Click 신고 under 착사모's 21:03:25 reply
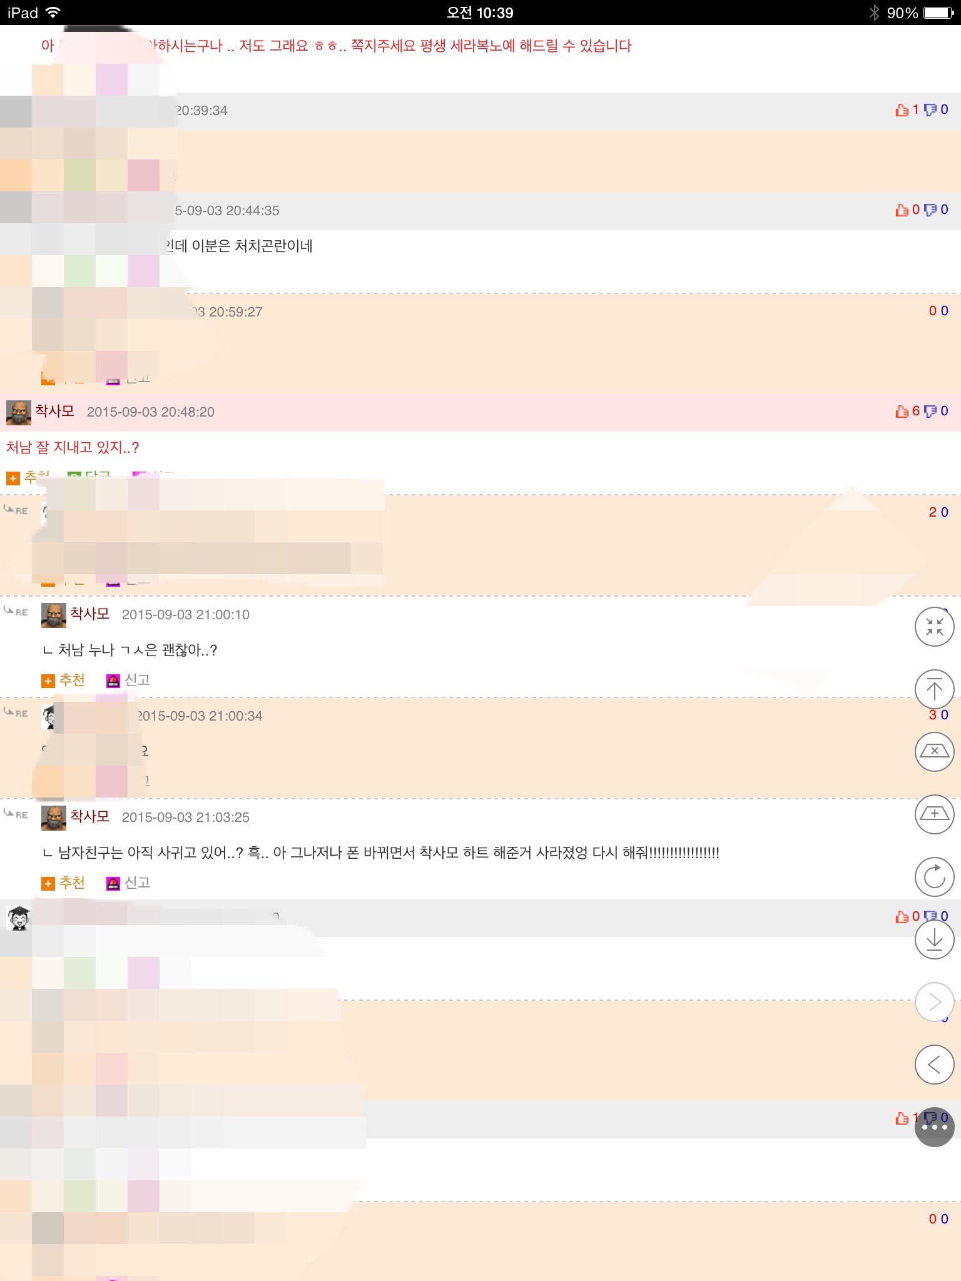 click(x=128, y=883)
